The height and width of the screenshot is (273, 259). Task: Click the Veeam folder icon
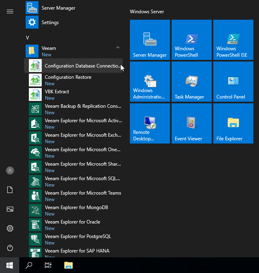coord(32,51)
